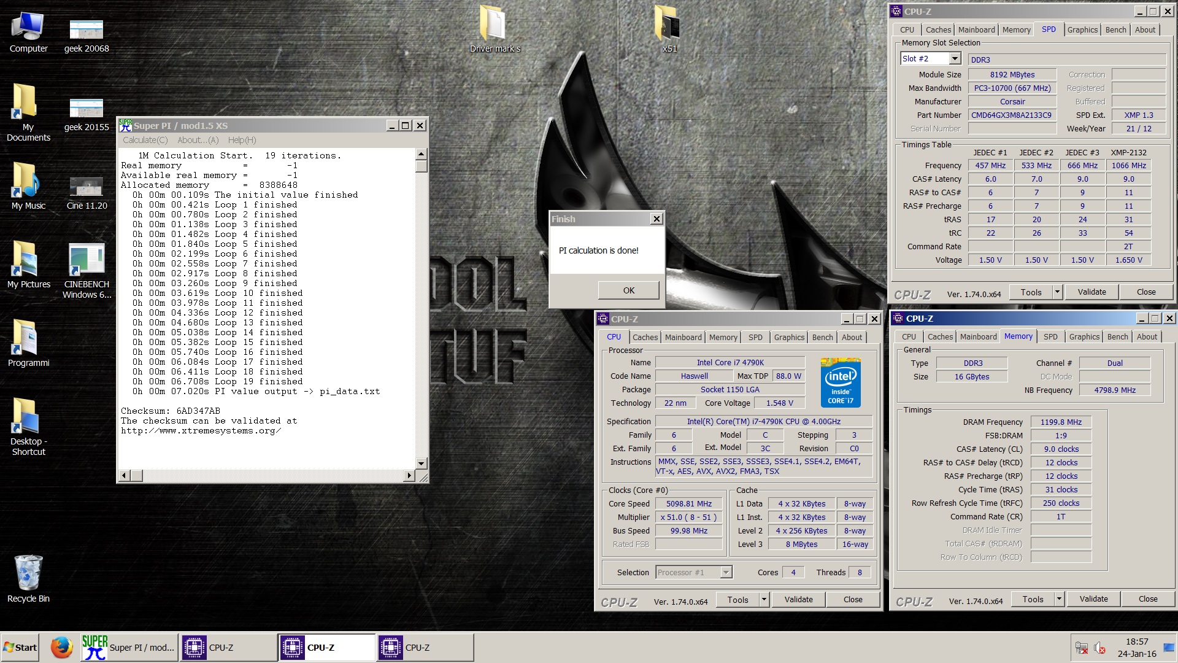The height and width of the screenshot is (663, 1178).
Task: Open the Help(H) menu in Super PI
Action: tap(242, 140)
